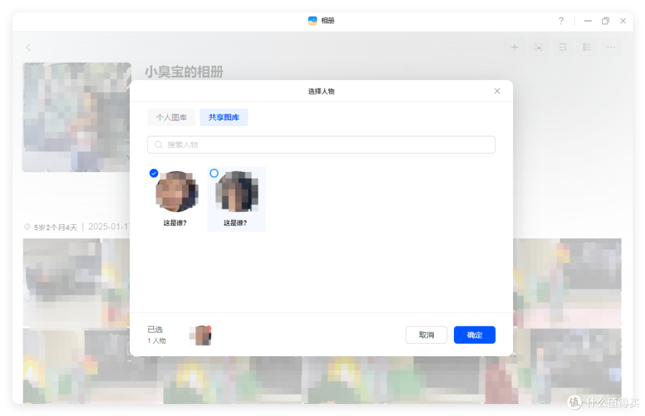645x416 pixels.
Task: Click the 搜索人物 search field
Action: 321,145
